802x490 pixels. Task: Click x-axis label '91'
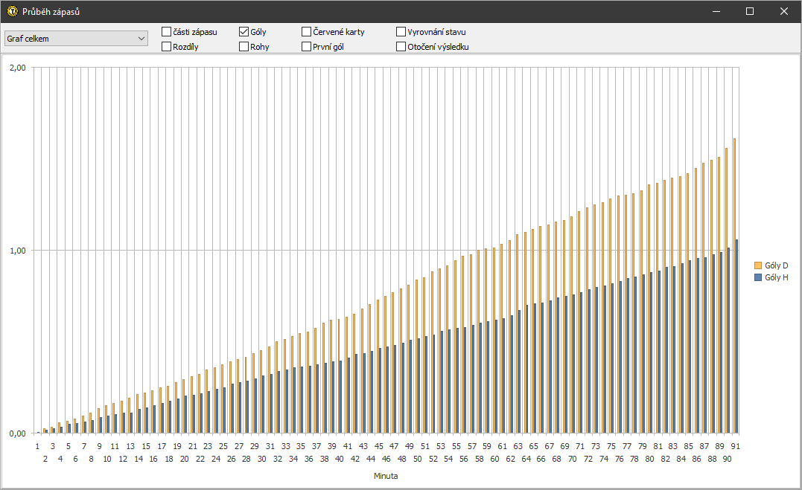(735, 447)
